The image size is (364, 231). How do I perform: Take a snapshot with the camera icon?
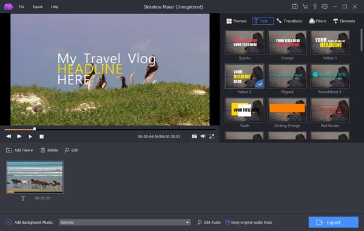[194, 136]
